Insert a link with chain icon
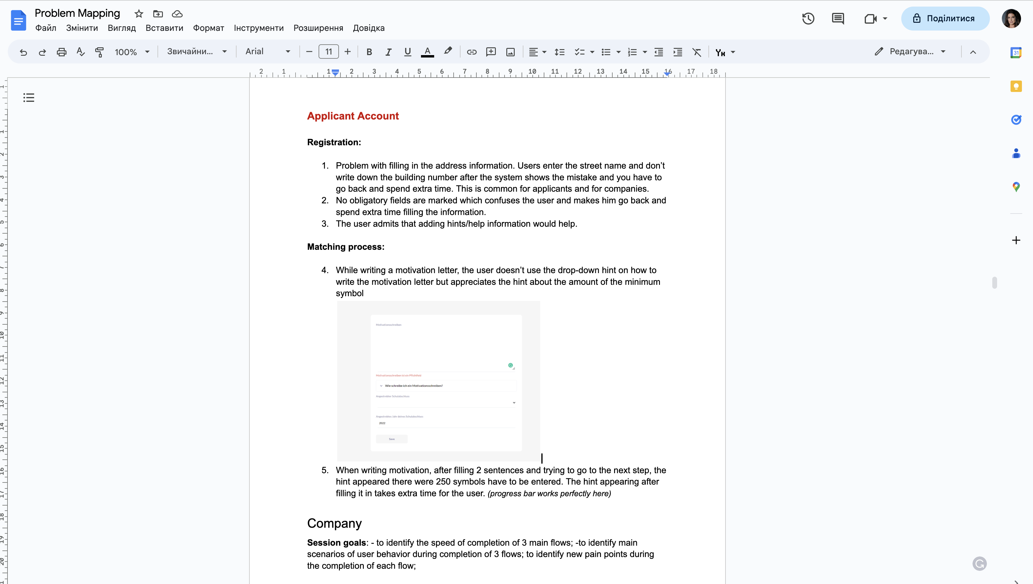1033x584 pixels. (x=472, y=52)
